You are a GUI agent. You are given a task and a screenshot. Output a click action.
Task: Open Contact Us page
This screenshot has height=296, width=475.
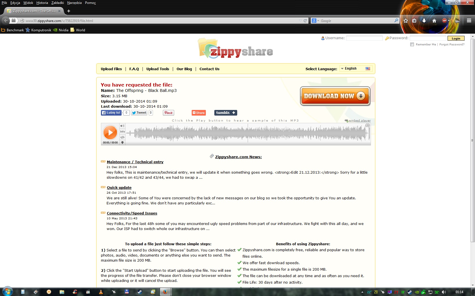pos(210,69)
